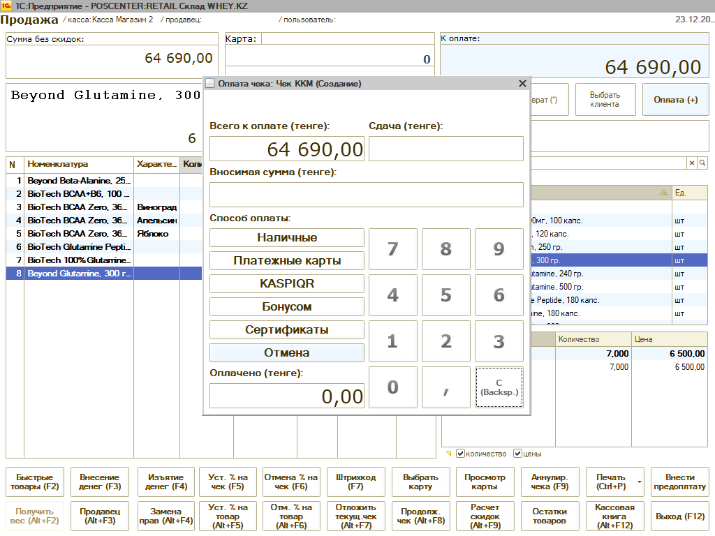Toggle the цены checkbox
Viewport: 715px width, 536px height.
(517, 454)
